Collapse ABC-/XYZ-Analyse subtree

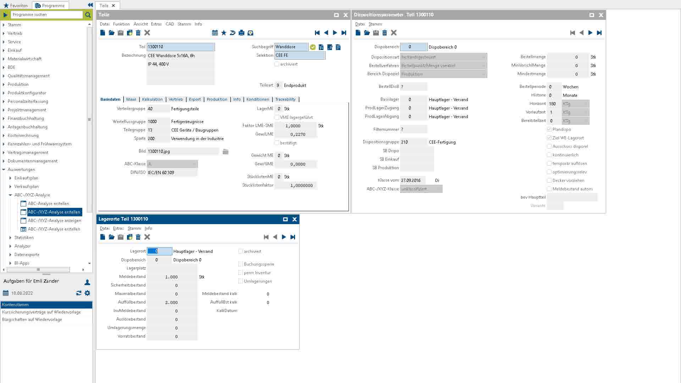pyautogui.click(x=10, y=195)
